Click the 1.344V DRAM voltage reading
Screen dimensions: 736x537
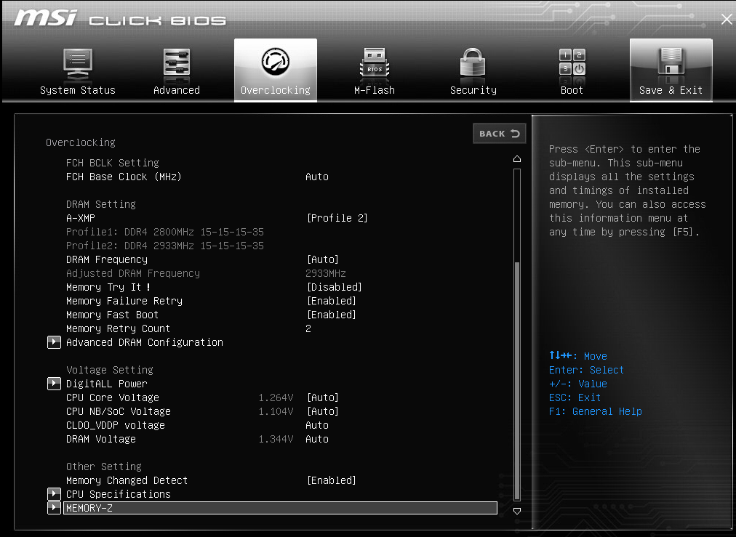pos(276,439)
